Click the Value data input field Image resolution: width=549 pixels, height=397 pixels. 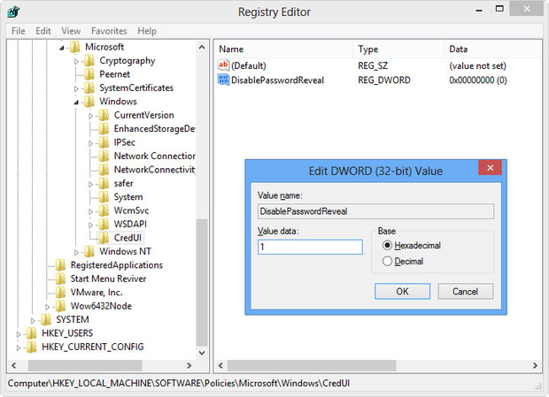310,247
